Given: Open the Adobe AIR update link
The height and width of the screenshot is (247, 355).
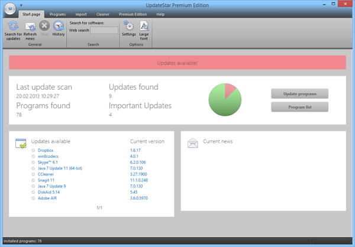Looking at the screenshot, I should 47,198.
